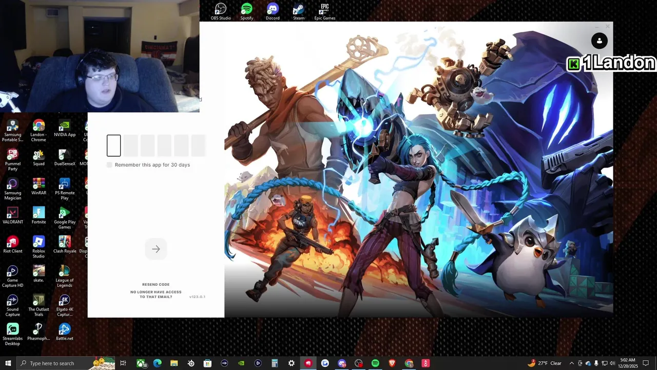
Task: Select Squad desktop icon
Action: tap(38, 158)
